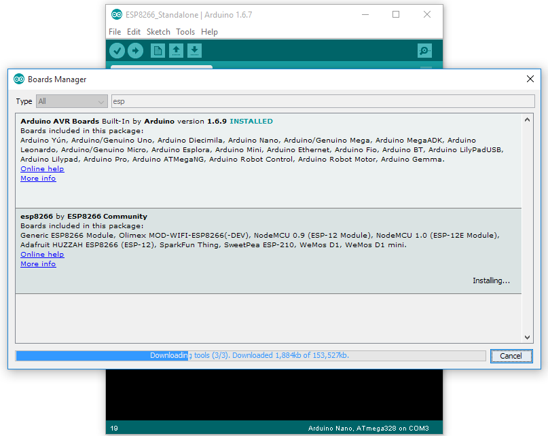The width and height of the screenshot is (548, 436).
Task: Open the Sketch menu
Action: [x=158, y=32]
